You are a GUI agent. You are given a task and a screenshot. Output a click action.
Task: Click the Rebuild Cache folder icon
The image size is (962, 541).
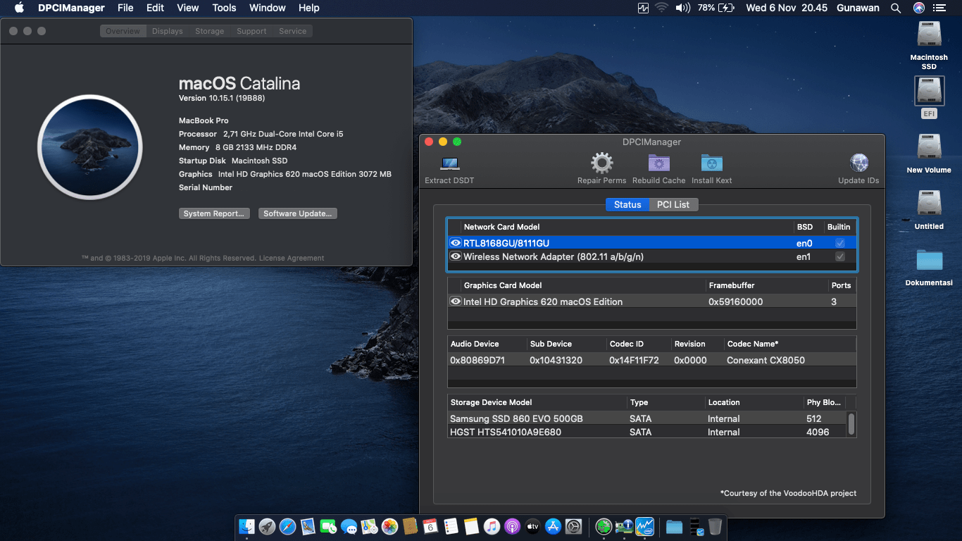[x=658, y=163]
